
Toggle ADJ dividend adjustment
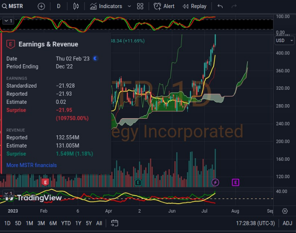click(287, 223)
